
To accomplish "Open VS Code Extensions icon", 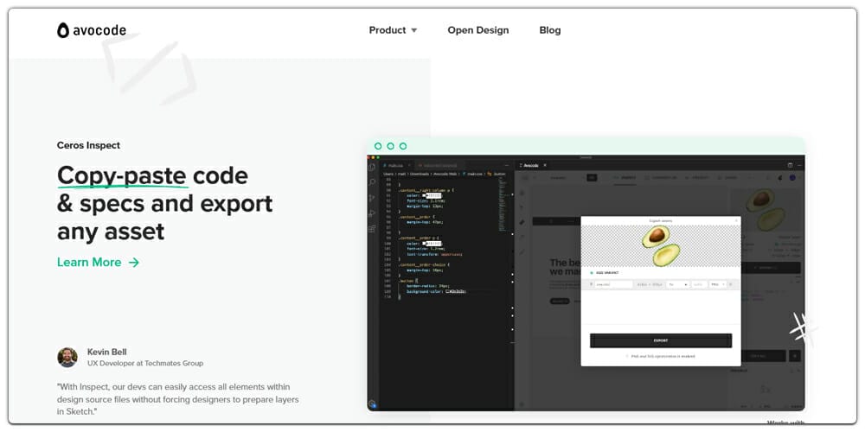I will pos(372,229).
